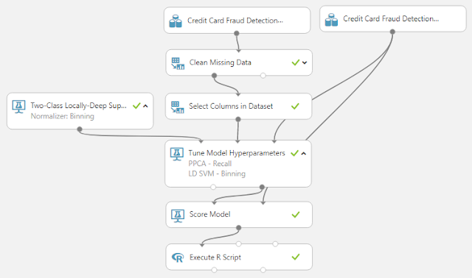The height and width of the screenshot is (278, 472).
Task: Click Score Model module icon
Action: pos(178,215)
